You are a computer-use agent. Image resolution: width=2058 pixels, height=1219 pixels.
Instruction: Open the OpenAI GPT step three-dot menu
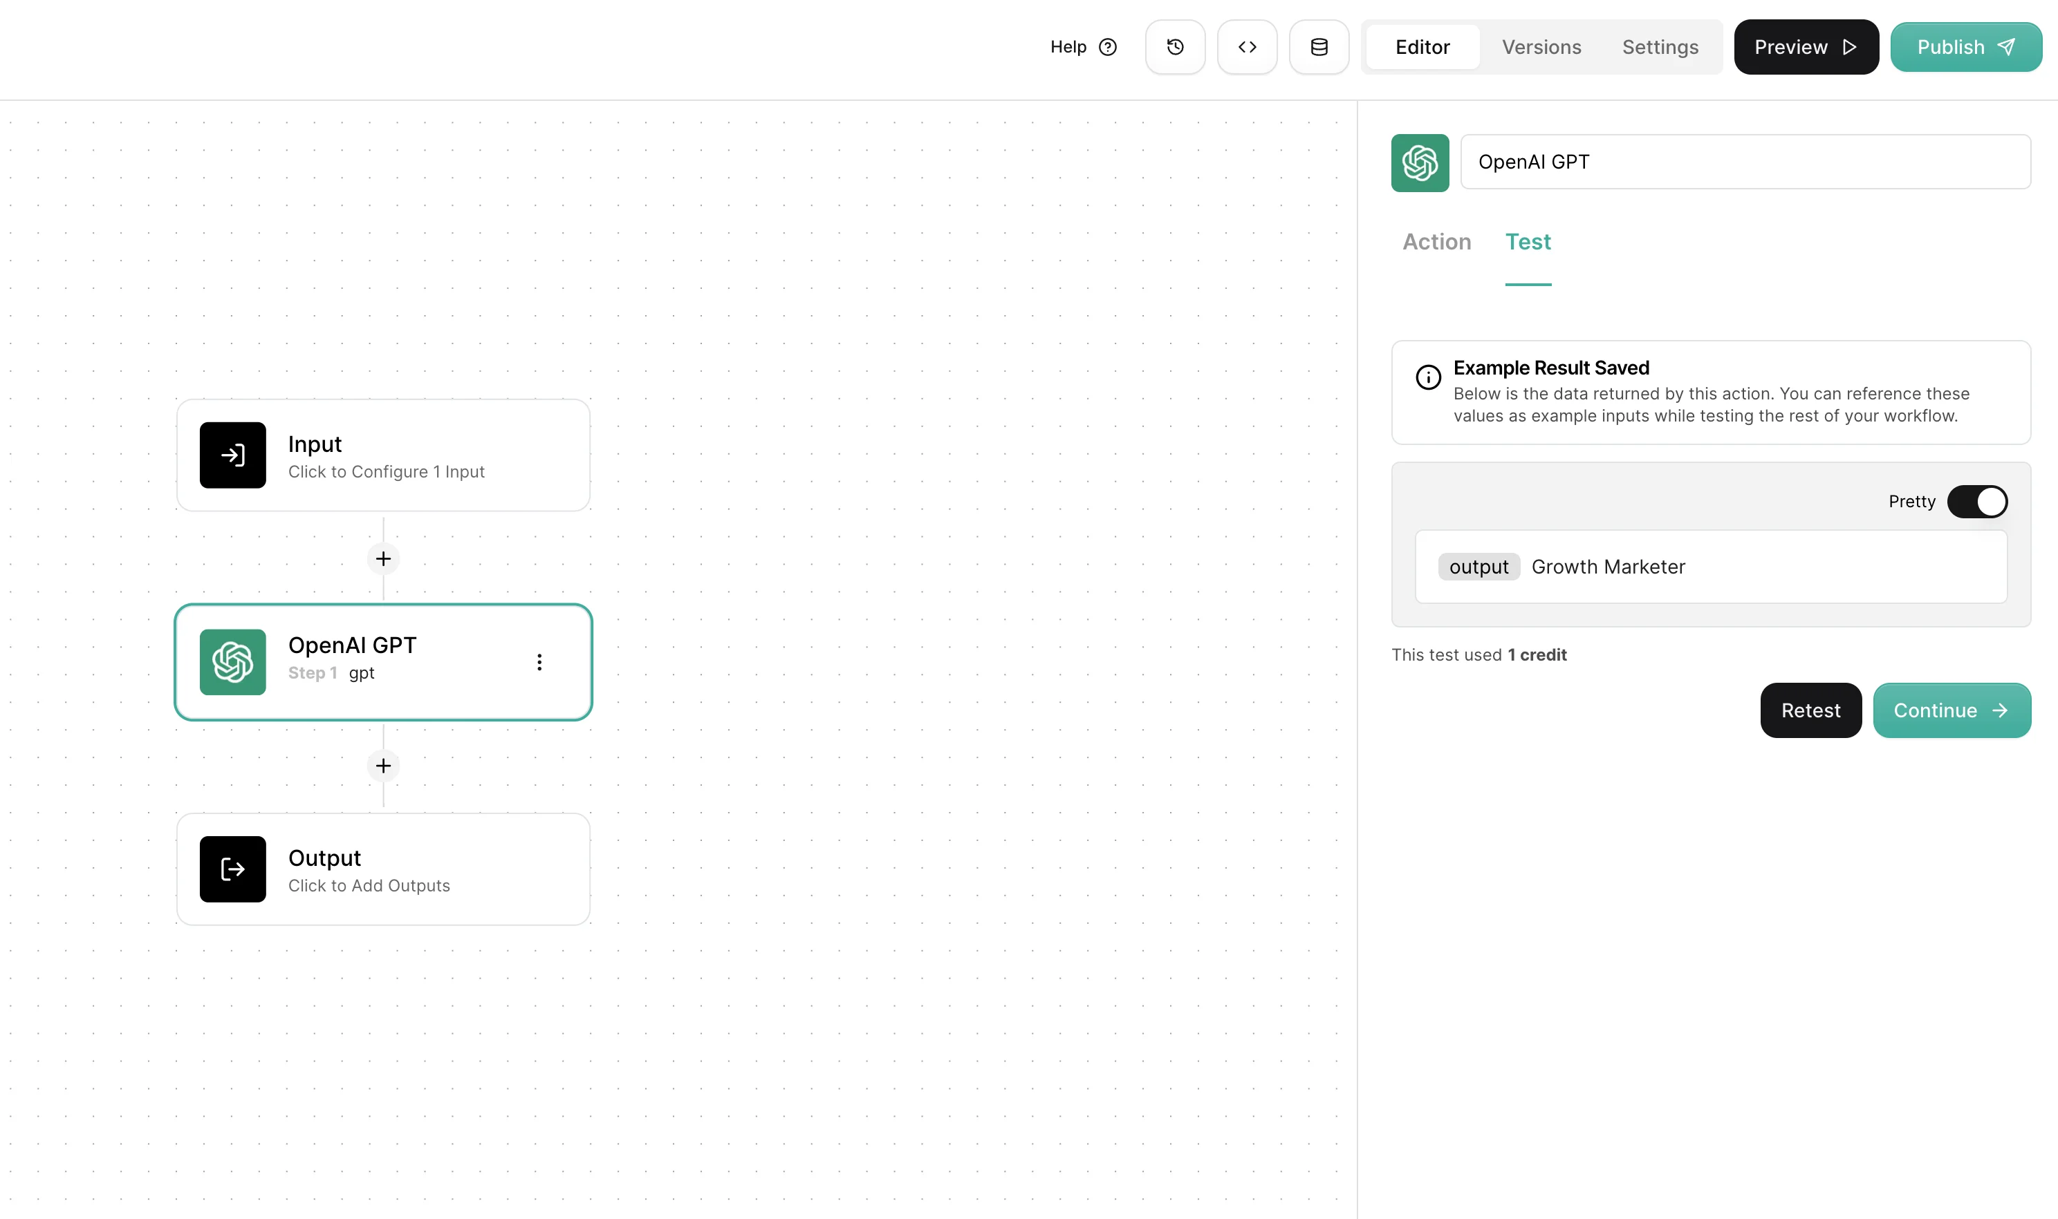[539, 662]
